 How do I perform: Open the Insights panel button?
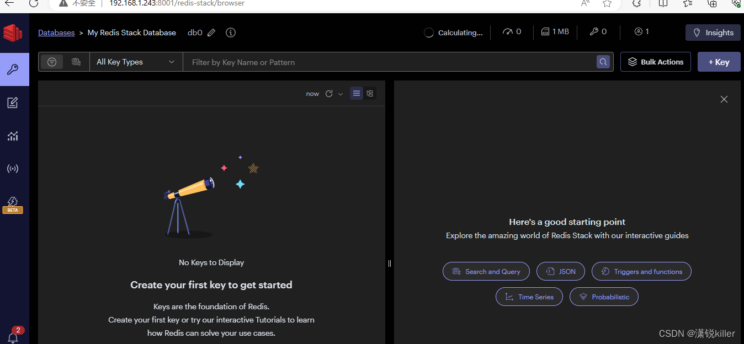pyautogui.click(x=713, y=33)
